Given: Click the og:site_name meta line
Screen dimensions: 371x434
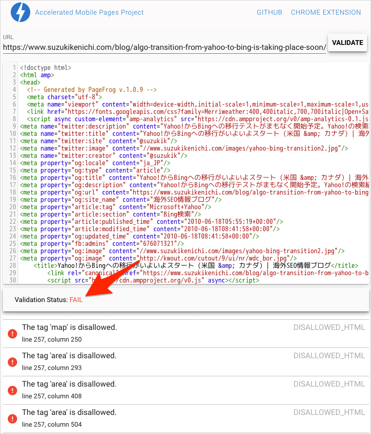Looking at the screenshot, I should [x=121, y=200].
